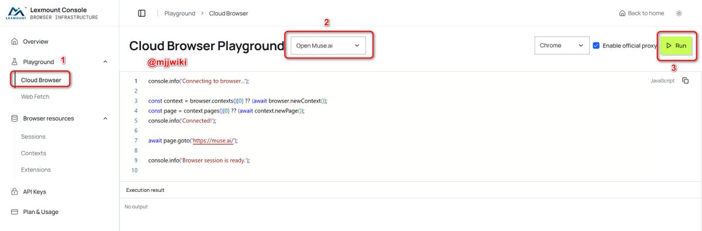This screenshot has height=231, width=702.
Task: Click the Browser resources database icon
Action: [x=15, y=118]
